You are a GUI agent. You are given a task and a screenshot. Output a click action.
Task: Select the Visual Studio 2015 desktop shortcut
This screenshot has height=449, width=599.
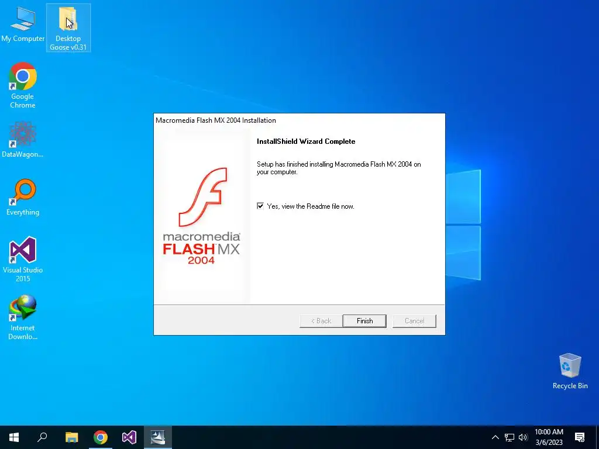pos(23,259)
